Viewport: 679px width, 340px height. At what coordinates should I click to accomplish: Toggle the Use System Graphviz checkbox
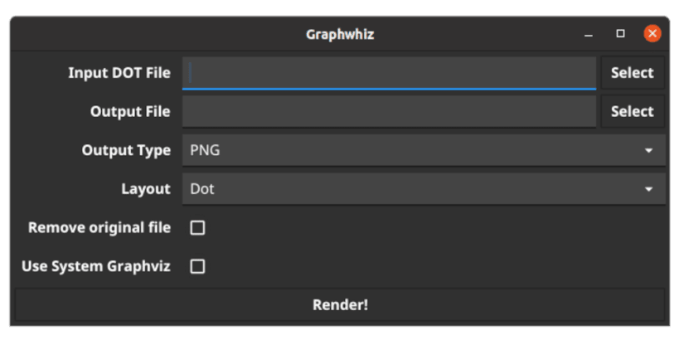197,266
